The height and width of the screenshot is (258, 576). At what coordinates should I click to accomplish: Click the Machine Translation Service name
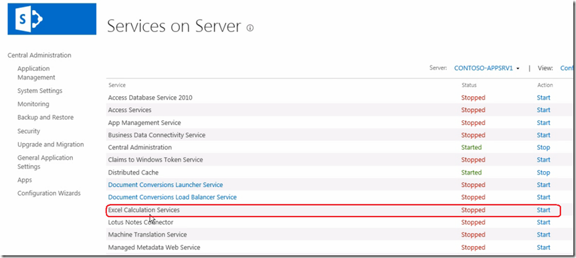coord(147,235)
